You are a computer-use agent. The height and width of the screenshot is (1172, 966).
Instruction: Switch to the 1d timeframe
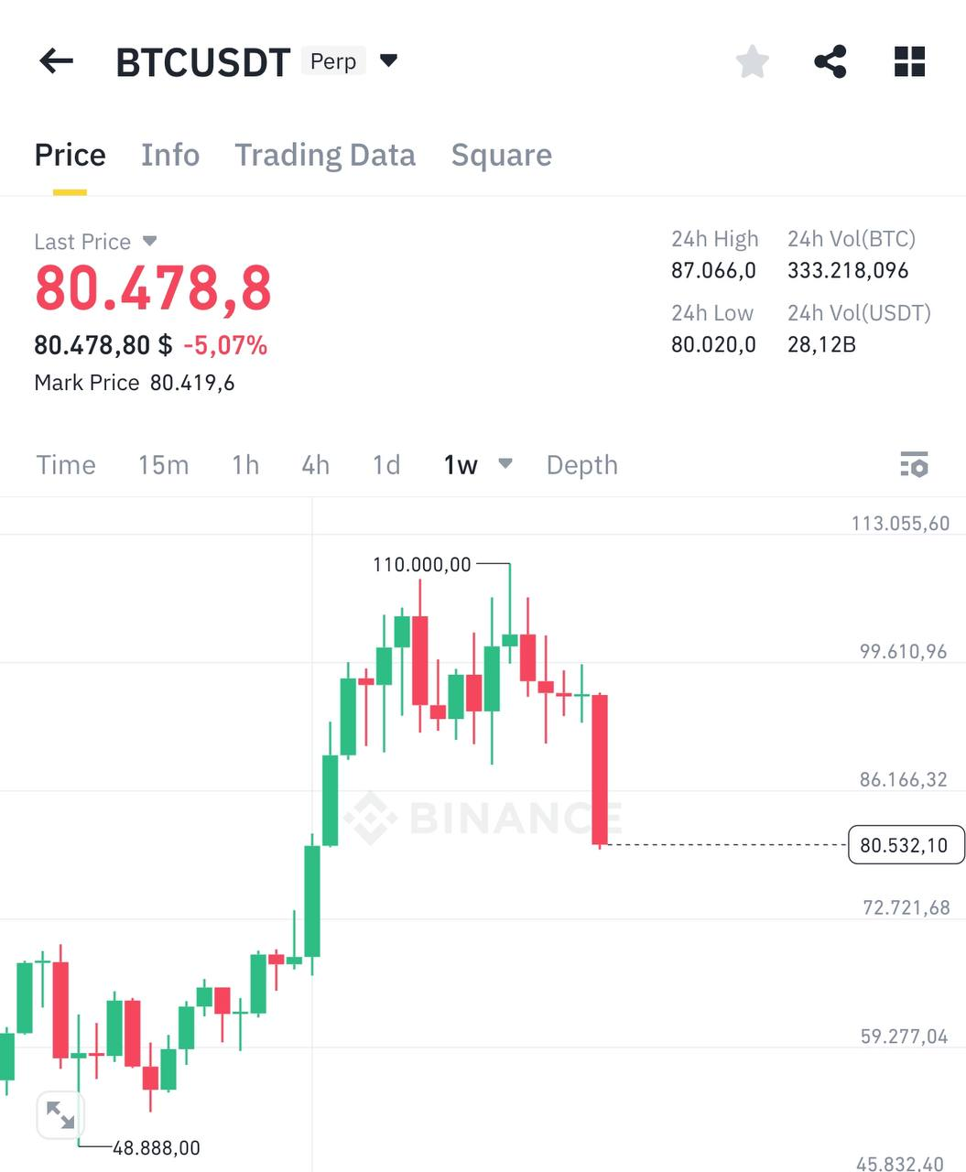[385, 465]
